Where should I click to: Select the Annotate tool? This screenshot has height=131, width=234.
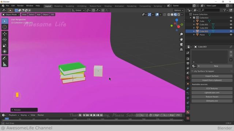[x=5, y=58]
